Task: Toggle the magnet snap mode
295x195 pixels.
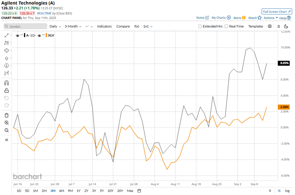Action: (x=7, y=83)
